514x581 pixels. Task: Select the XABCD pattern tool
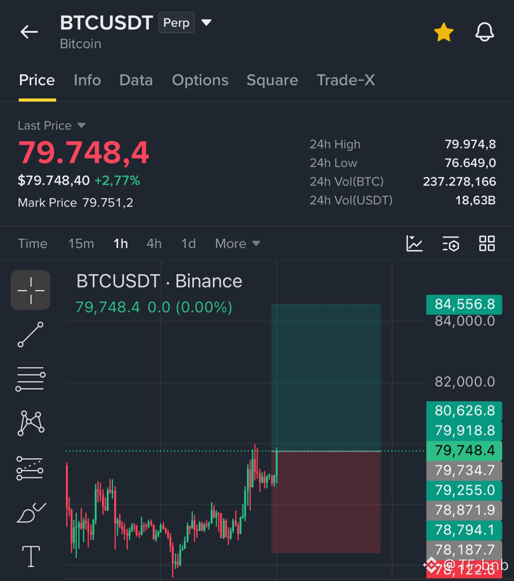[31, 423]
